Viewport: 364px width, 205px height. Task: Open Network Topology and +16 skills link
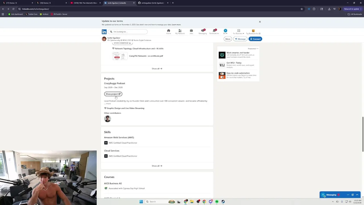tap(138, 48)
